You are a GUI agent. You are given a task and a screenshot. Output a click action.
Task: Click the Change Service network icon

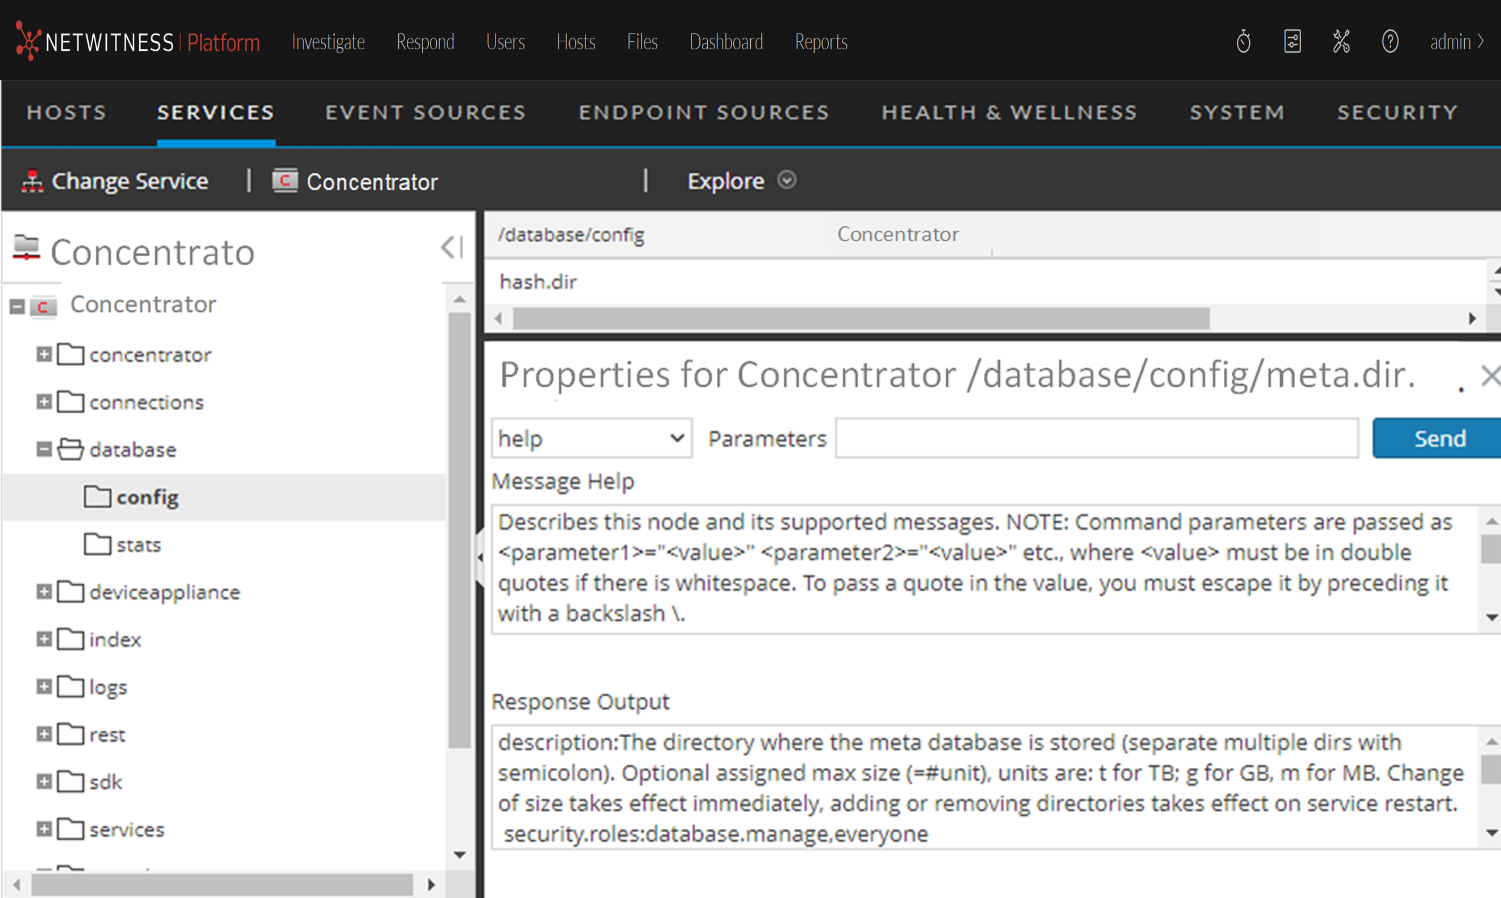[x=32, y=181]
